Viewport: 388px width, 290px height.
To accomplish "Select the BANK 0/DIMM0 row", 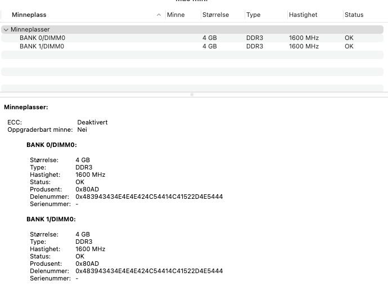I will click(x=192, y=38).
